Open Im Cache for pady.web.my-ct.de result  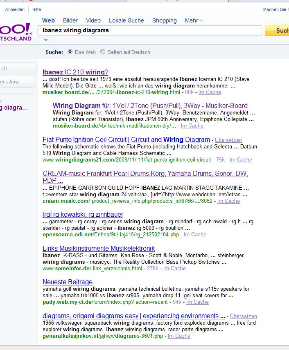pyautogui.click(x=197, y=302)
